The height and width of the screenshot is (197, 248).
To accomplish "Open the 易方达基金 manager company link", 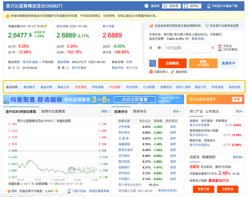I will pyautogui.click(x=79, y=68).
